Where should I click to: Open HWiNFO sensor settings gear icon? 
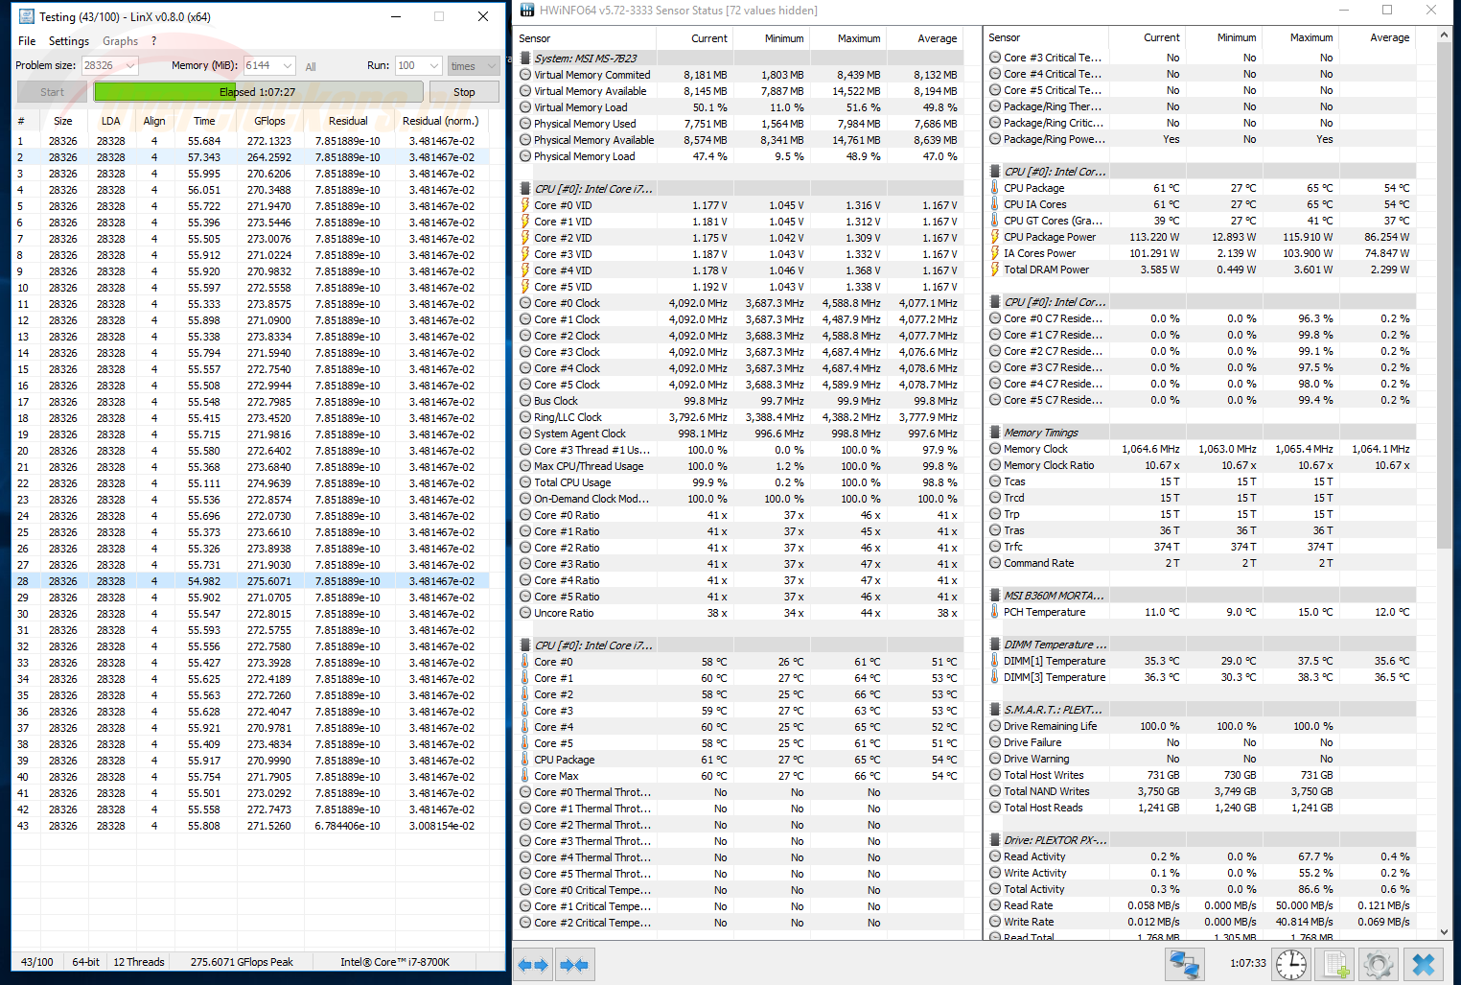tap(1378, 964)
